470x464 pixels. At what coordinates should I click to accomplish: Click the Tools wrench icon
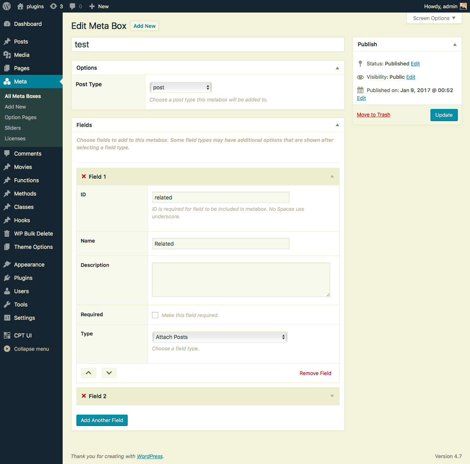(7, 304)
